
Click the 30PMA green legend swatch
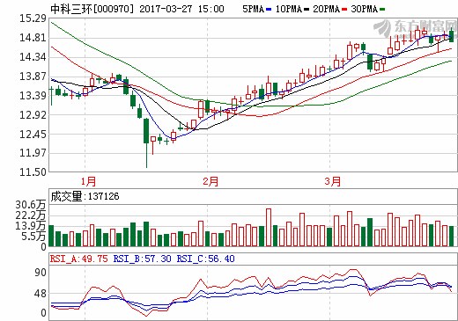coord(382,10)
